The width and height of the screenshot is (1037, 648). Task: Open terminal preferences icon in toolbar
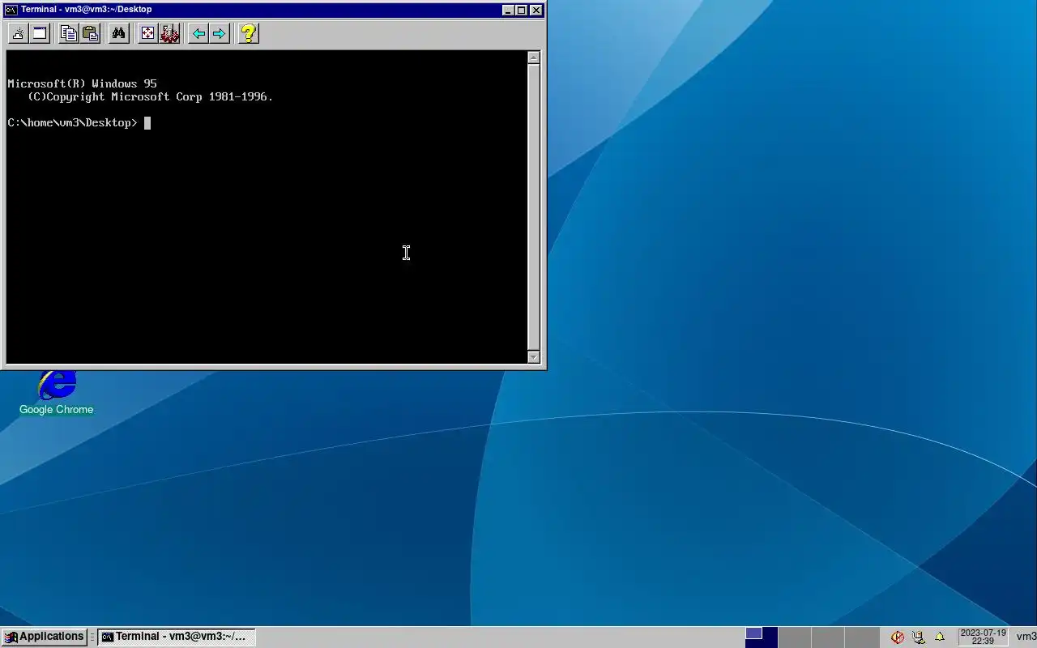tap(169, 33)
